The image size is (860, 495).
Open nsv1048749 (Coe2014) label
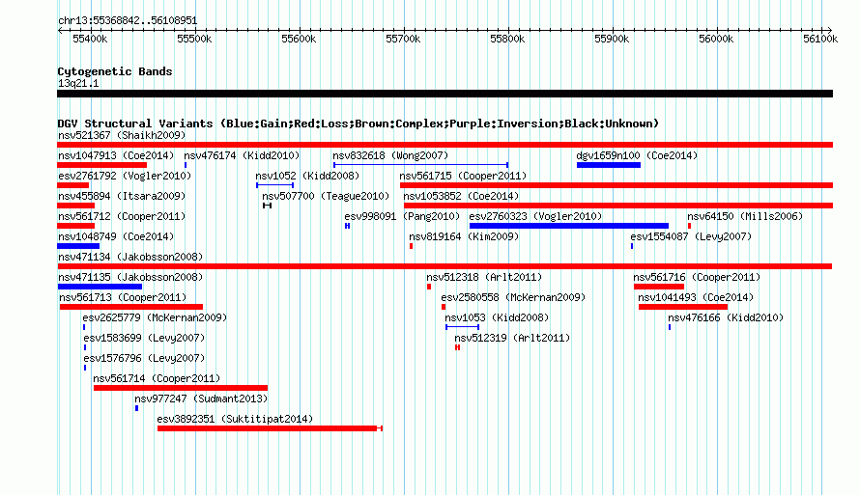click(x=116, y=236)
